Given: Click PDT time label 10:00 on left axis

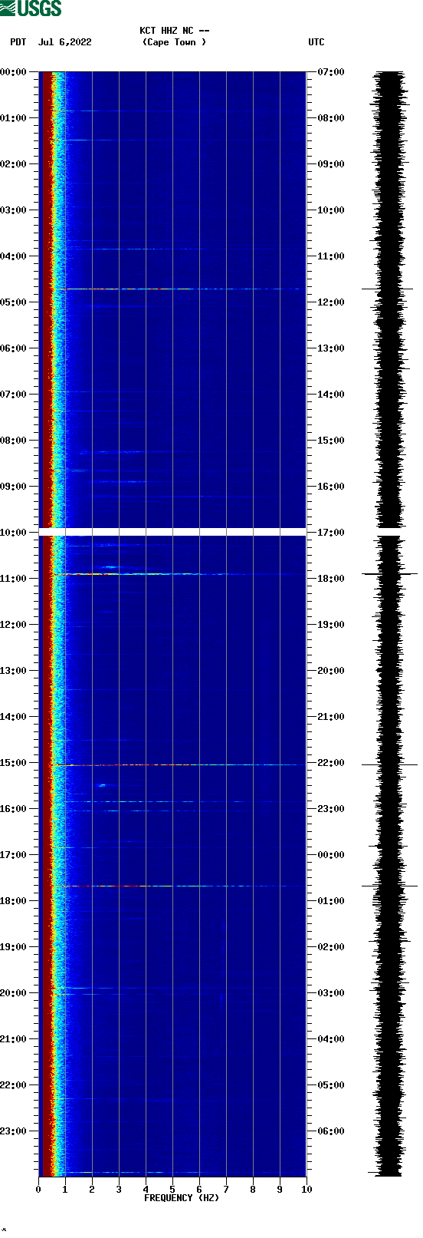Looking at the screenshot, I should pyautogui.click(x=14, y=533).
